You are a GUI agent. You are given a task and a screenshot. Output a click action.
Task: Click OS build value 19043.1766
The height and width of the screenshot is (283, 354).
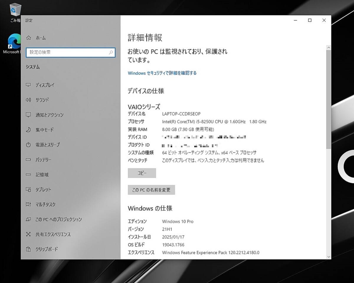point(173,245)
